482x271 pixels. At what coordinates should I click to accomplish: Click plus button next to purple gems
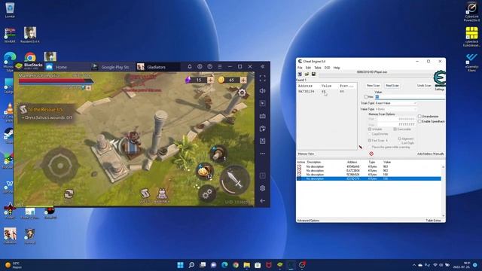pos(210,80)
